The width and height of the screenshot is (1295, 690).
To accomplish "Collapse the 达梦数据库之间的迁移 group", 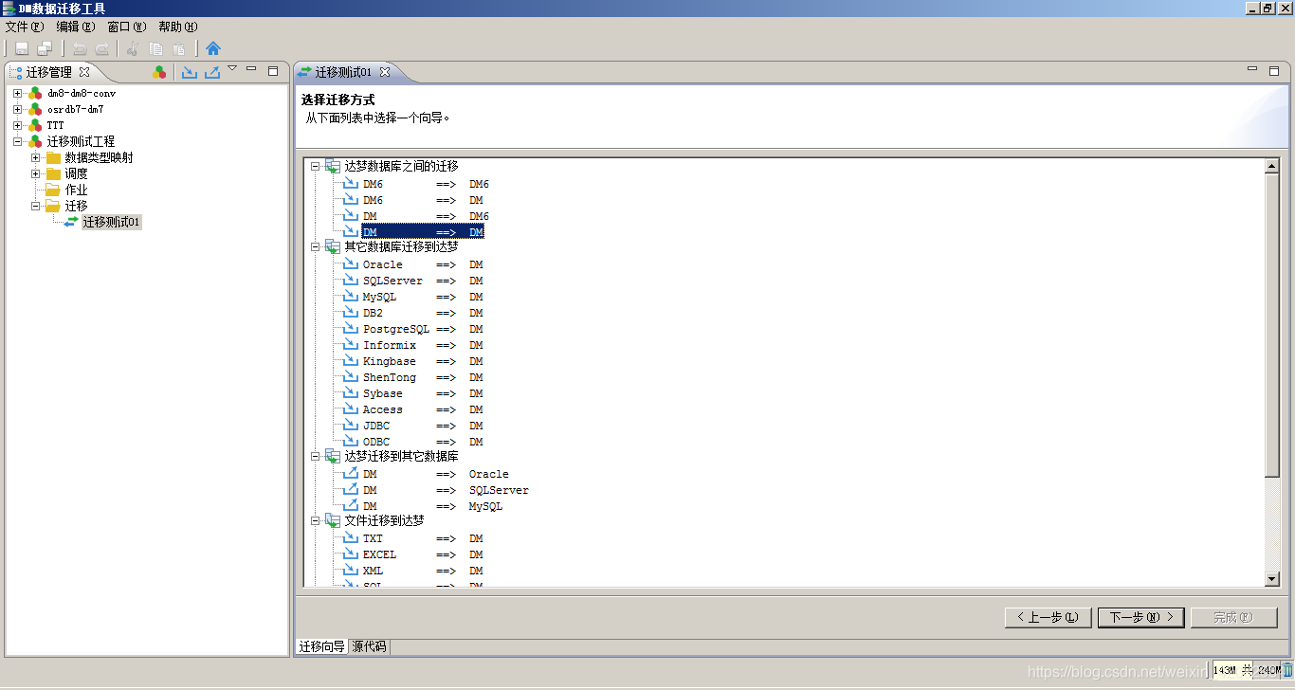I will (316, 166).
